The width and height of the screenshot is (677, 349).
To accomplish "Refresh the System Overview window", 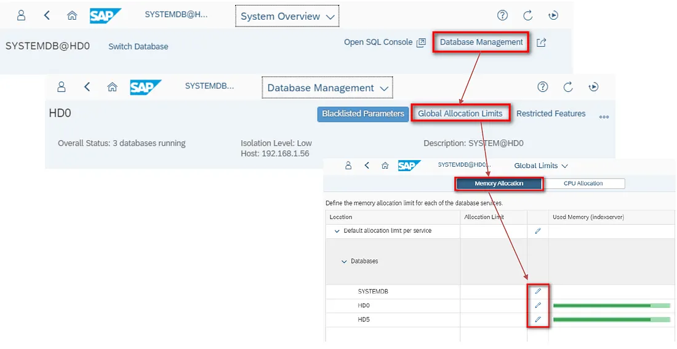I will pyautogui.click(x=527, y=15).
